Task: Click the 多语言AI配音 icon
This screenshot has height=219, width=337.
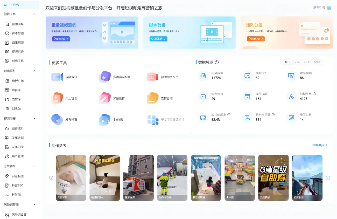Action: tap(105, 77)
